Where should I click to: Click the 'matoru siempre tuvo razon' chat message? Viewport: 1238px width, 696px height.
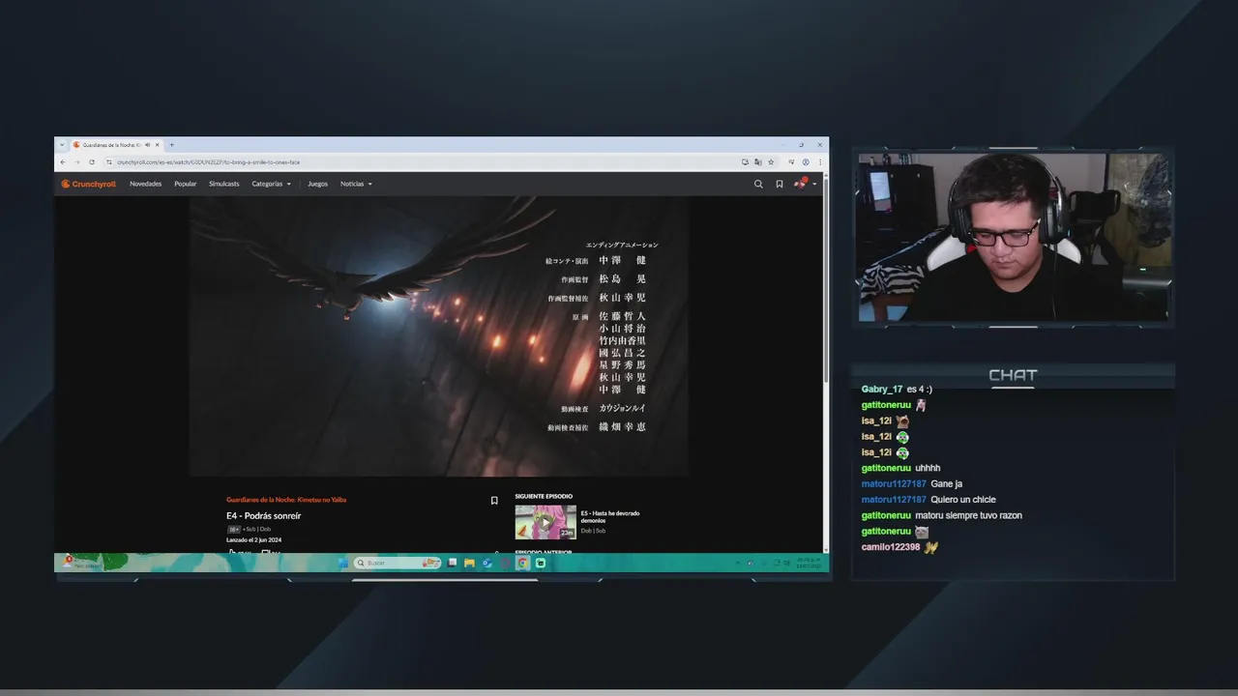(x=942, y=515)
